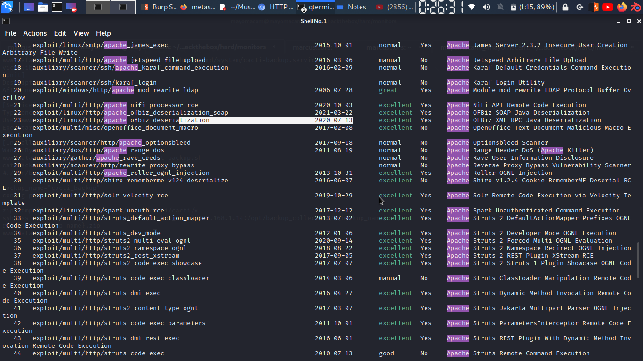Open the Wi-Fi network indicator
This screenshot has height=361, width=643.
click(472, 7)
